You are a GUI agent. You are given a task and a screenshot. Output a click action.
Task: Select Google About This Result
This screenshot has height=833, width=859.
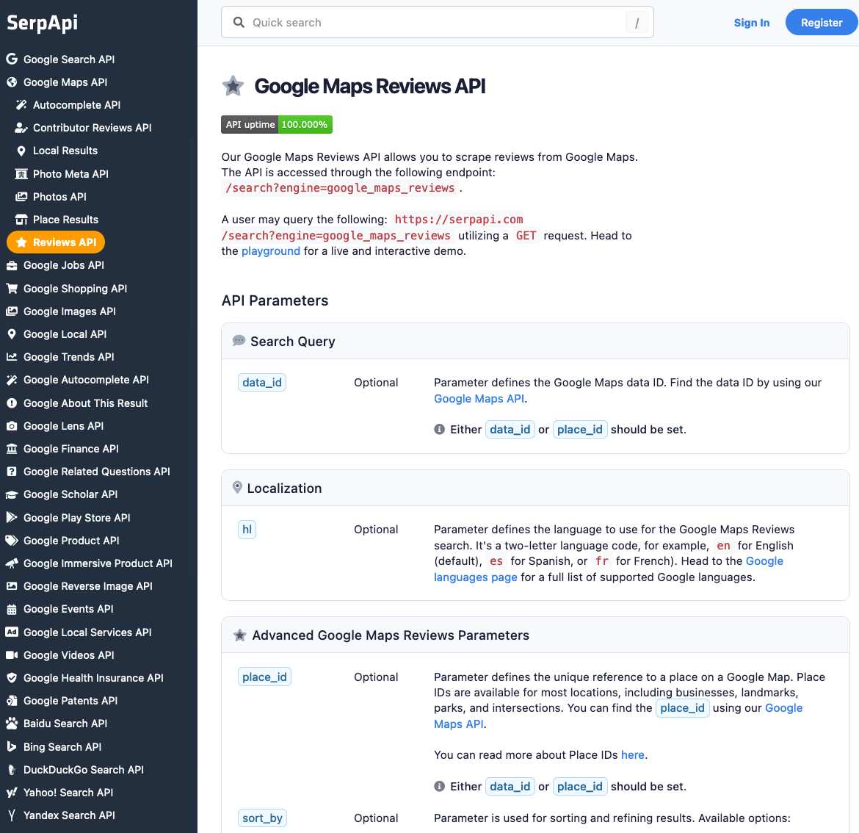pos(85,403)
